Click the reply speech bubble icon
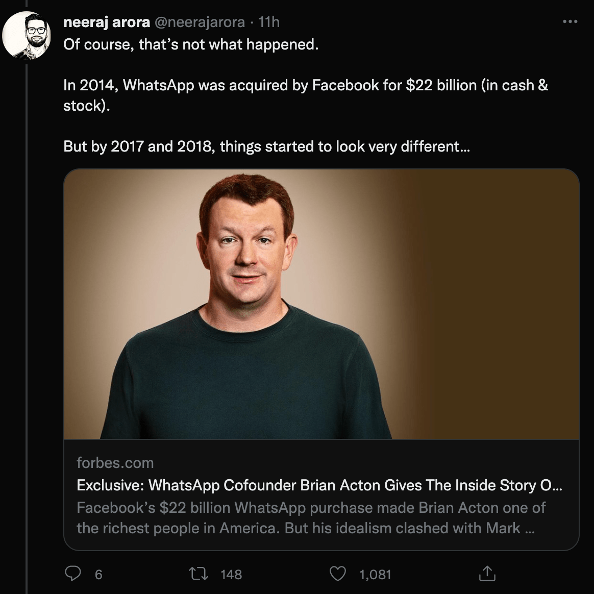The image size is (594, 594). coord(73,574)
